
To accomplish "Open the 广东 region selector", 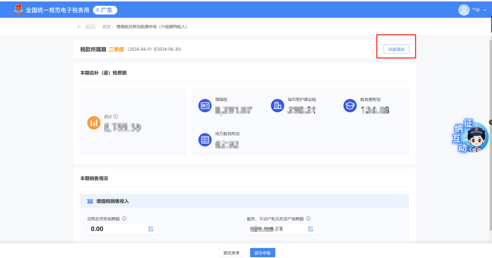I will coord(105,10).
